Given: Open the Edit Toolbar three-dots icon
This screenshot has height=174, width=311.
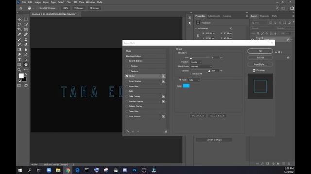Looking at the screenshot, I should [26, 70].
